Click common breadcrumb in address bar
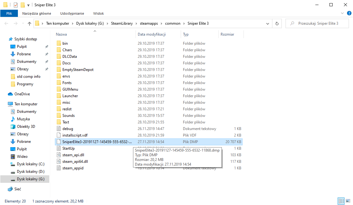The height and width of the screenshot is (205, 353). [x=173, y=23]
